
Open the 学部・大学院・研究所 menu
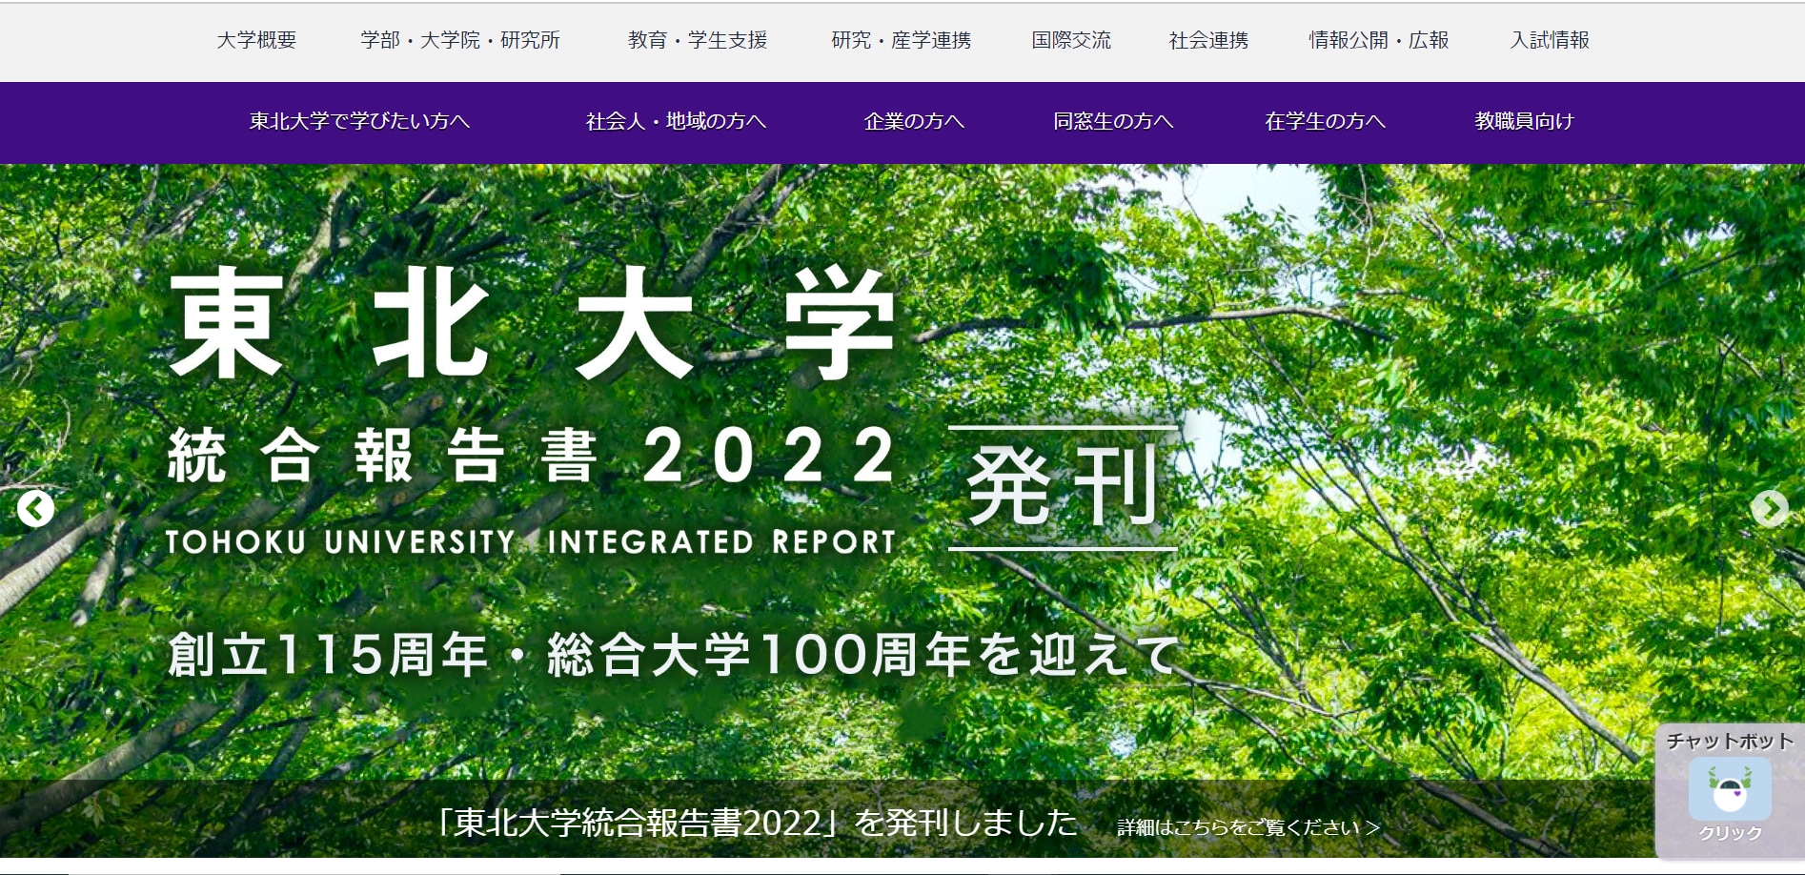point(460,40)
